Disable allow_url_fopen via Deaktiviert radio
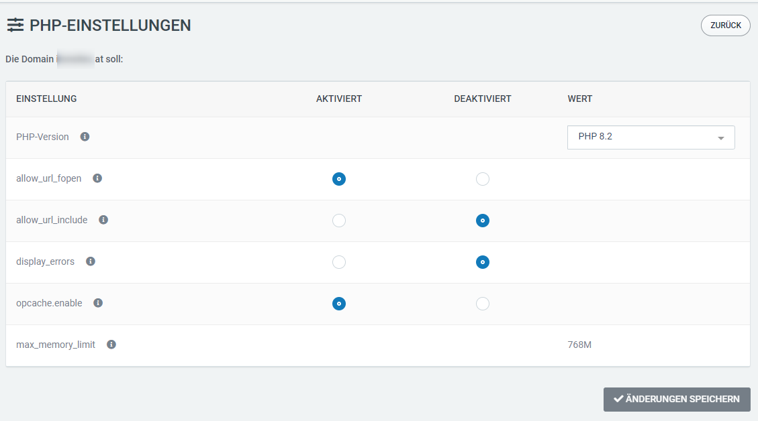Viewport: 758px width, 421px height. point(482,179)
